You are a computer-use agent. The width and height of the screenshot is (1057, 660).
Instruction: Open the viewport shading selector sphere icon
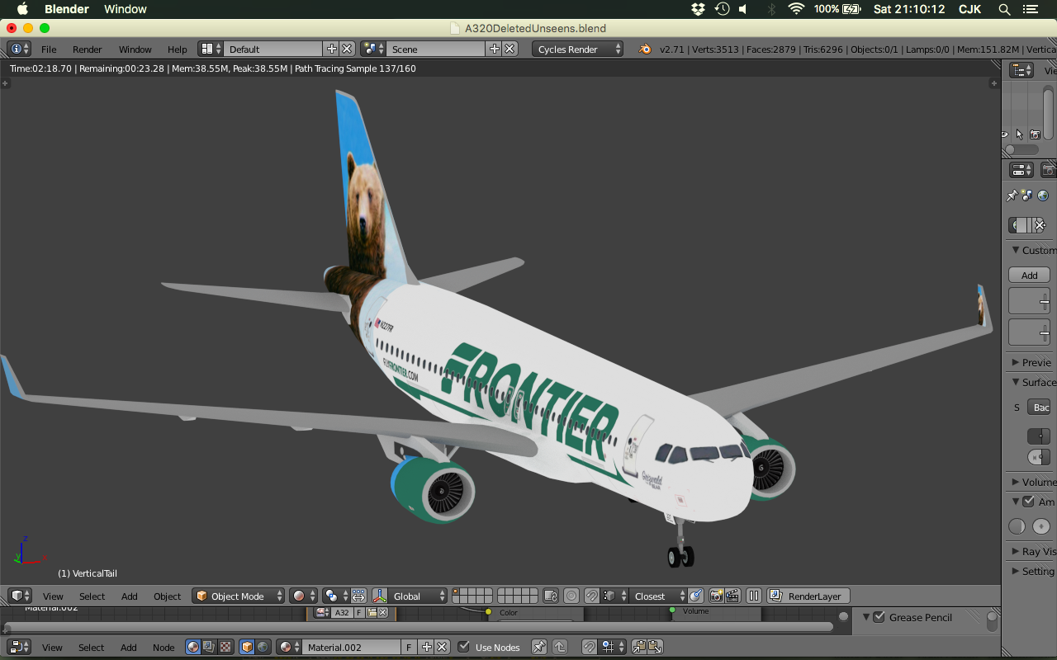pos(303,596)
